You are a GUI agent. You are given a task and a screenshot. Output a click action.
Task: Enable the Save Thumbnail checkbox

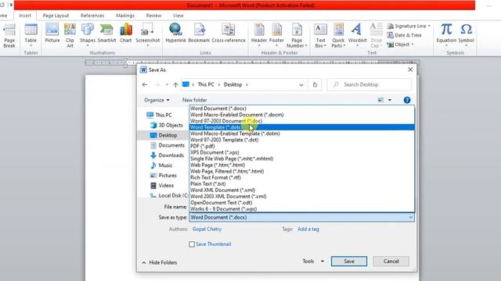tap(192, 244)
